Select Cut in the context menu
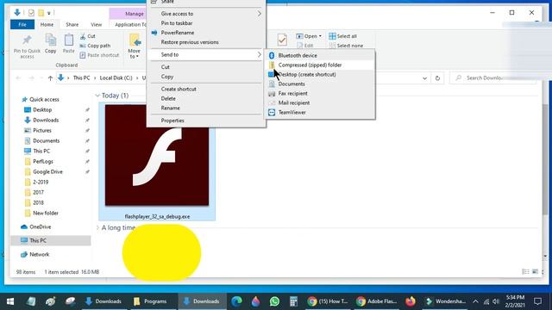552x310 pixels. coord(206,67)
